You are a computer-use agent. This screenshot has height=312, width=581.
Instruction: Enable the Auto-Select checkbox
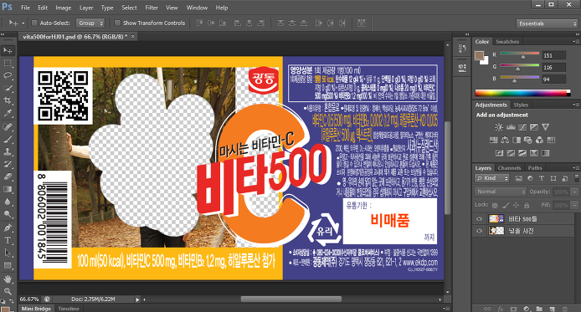[34, 23]
